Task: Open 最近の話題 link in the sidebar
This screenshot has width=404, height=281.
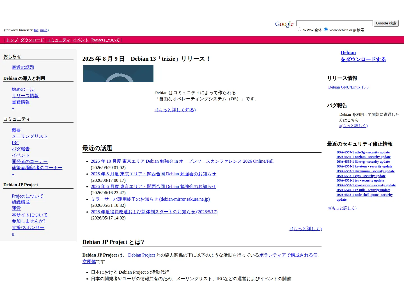Action: coord(23,67)
